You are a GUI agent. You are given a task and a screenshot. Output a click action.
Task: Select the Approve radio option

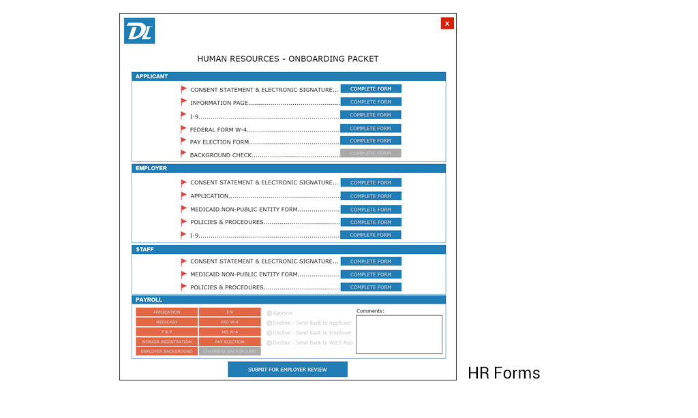coord(269,313)
